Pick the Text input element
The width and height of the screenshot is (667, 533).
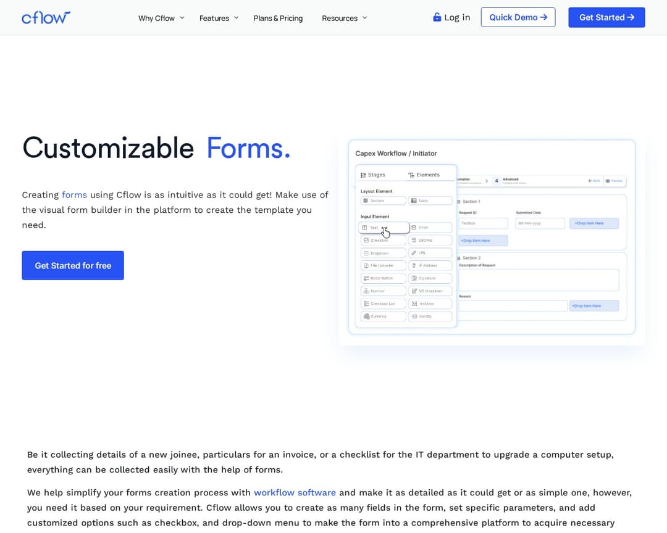click(x=384, y=228)
